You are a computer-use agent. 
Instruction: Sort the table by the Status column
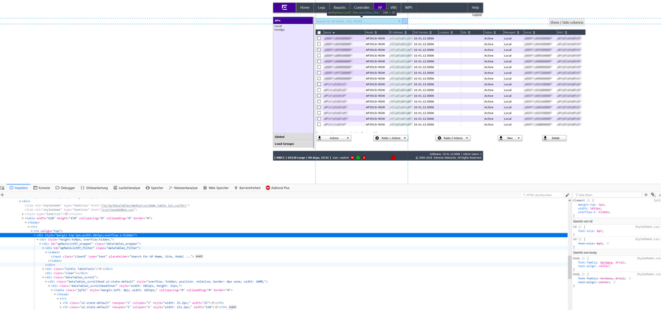[x=489, y=32]
